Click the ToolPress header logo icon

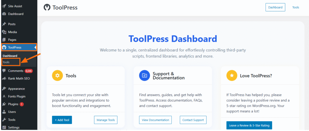point(47,8)
